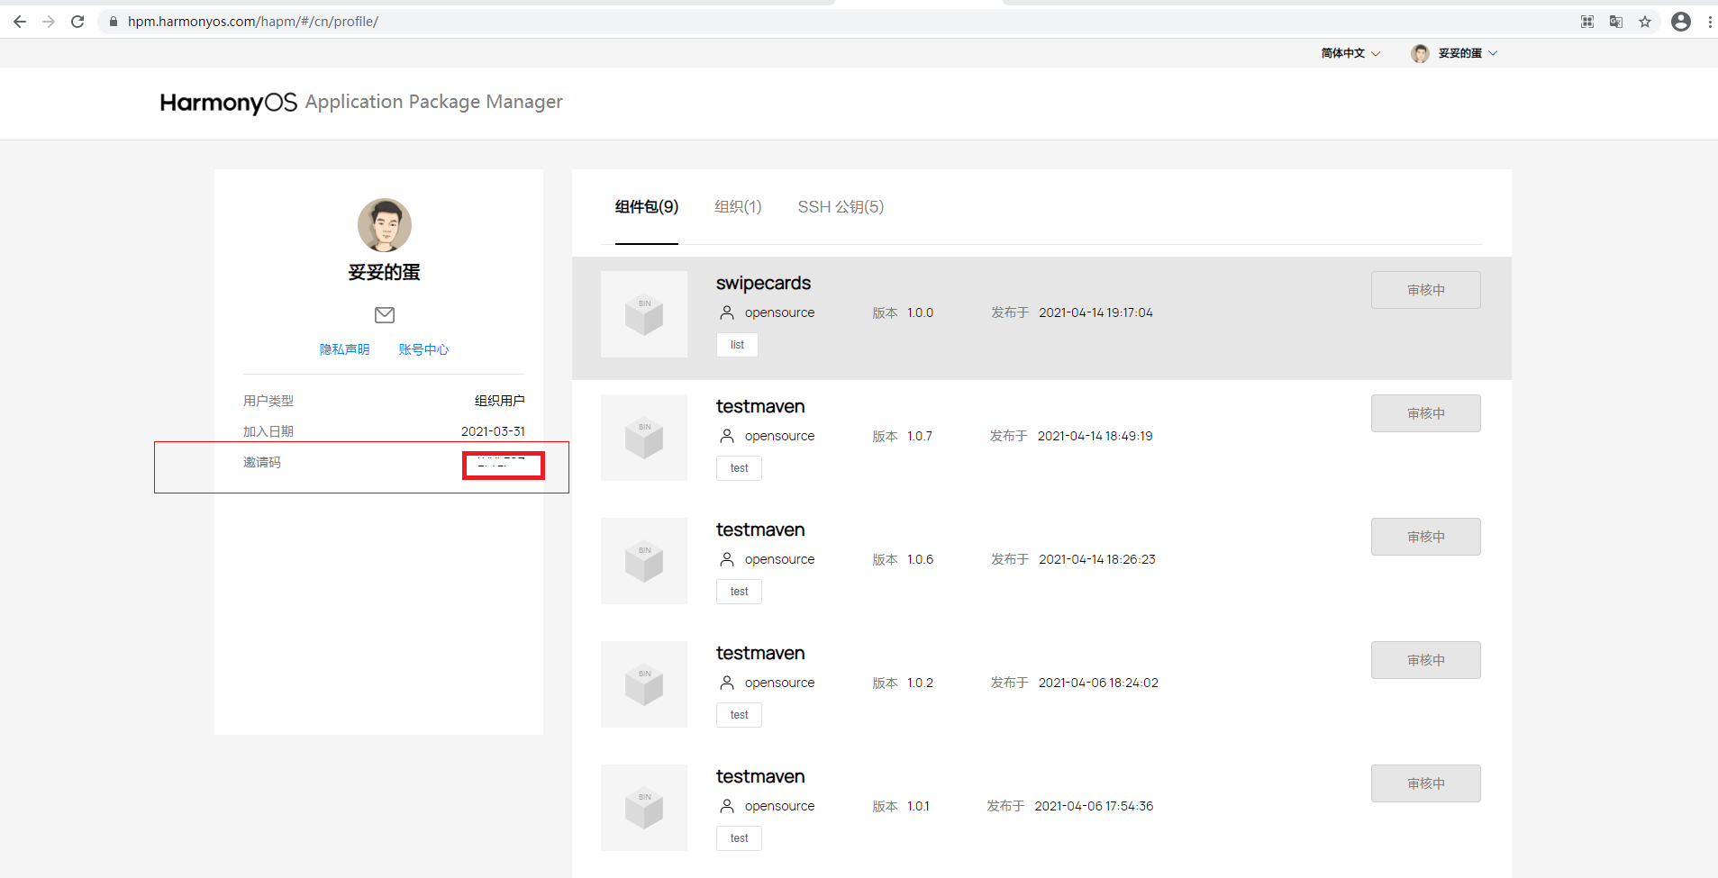Click the test tag of testmaven 1.0.1
This screenshot has width=1718, height=878.
pyautogui.click(x=739, y=838)
